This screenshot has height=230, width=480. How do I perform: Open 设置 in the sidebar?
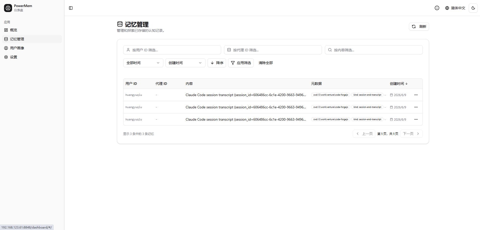[x=32, y=57]
